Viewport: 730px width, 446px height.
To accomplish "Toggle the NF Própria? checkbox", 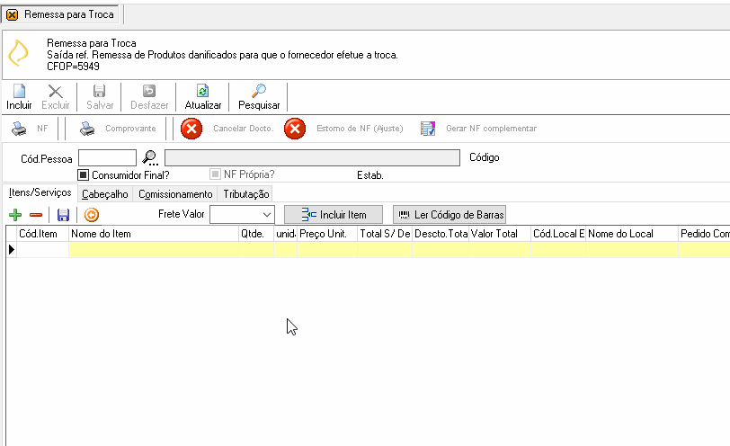I will tap(215, 174).
